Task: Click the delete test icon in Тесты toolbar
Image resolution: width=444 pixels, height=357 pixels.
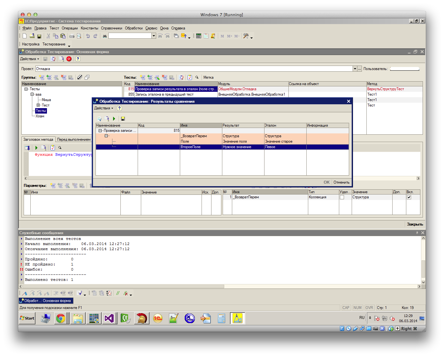Action: [x=165, y=77]
